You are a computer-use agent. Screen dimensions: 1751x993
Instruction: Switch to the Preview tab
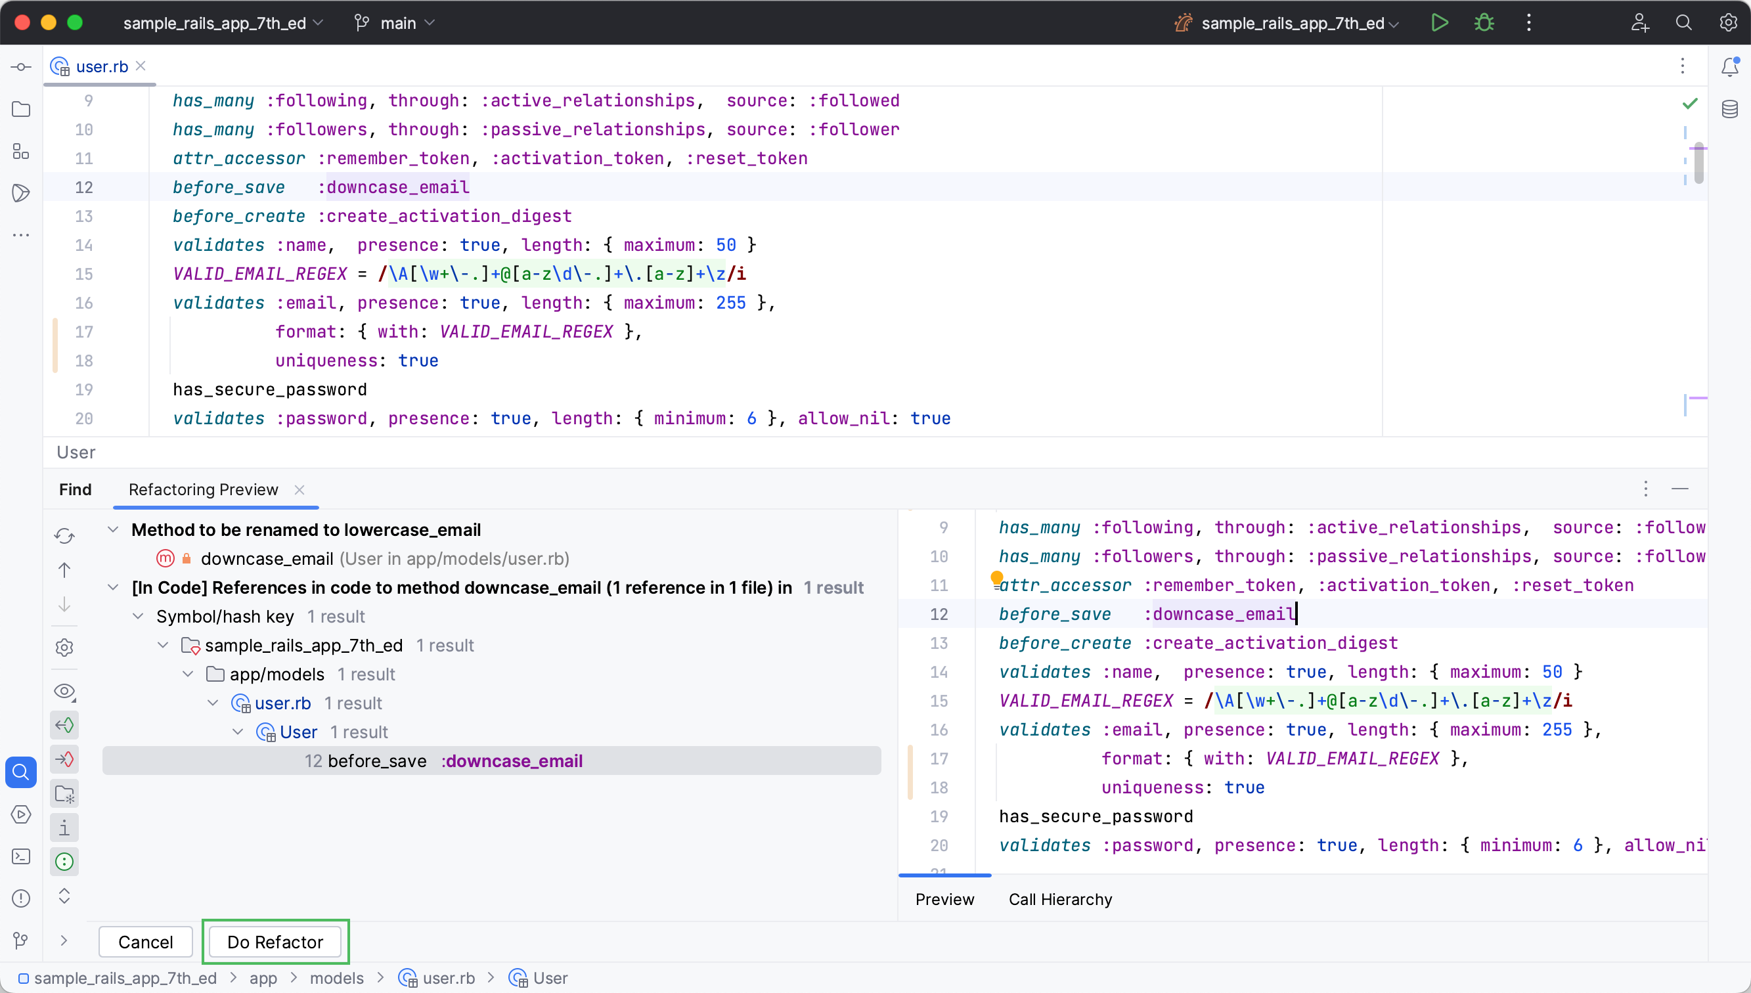pos(944,900)
